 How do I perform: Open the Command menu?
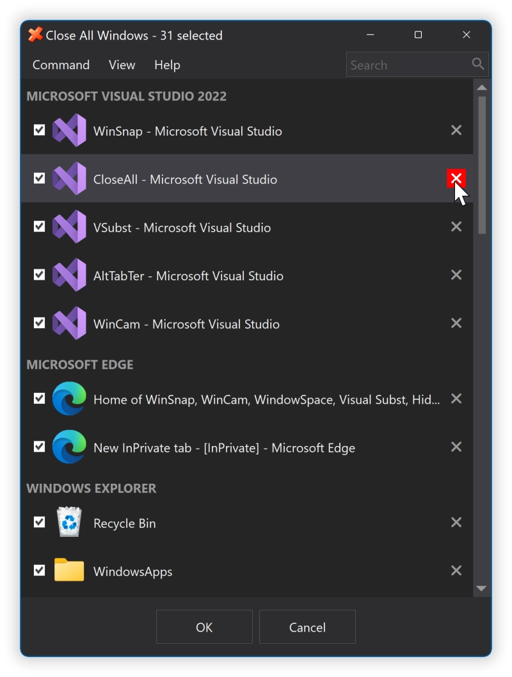61,65
